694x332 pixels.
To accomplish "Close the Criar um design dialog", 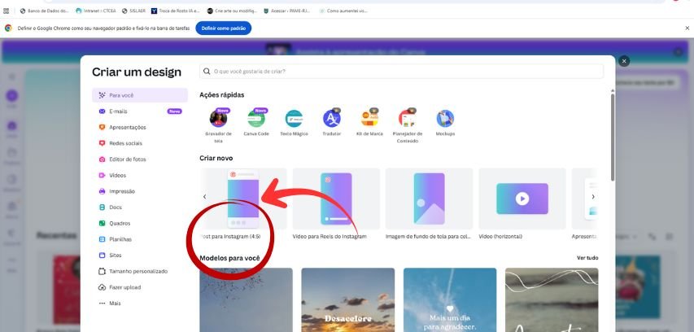I will click(624, 61).
